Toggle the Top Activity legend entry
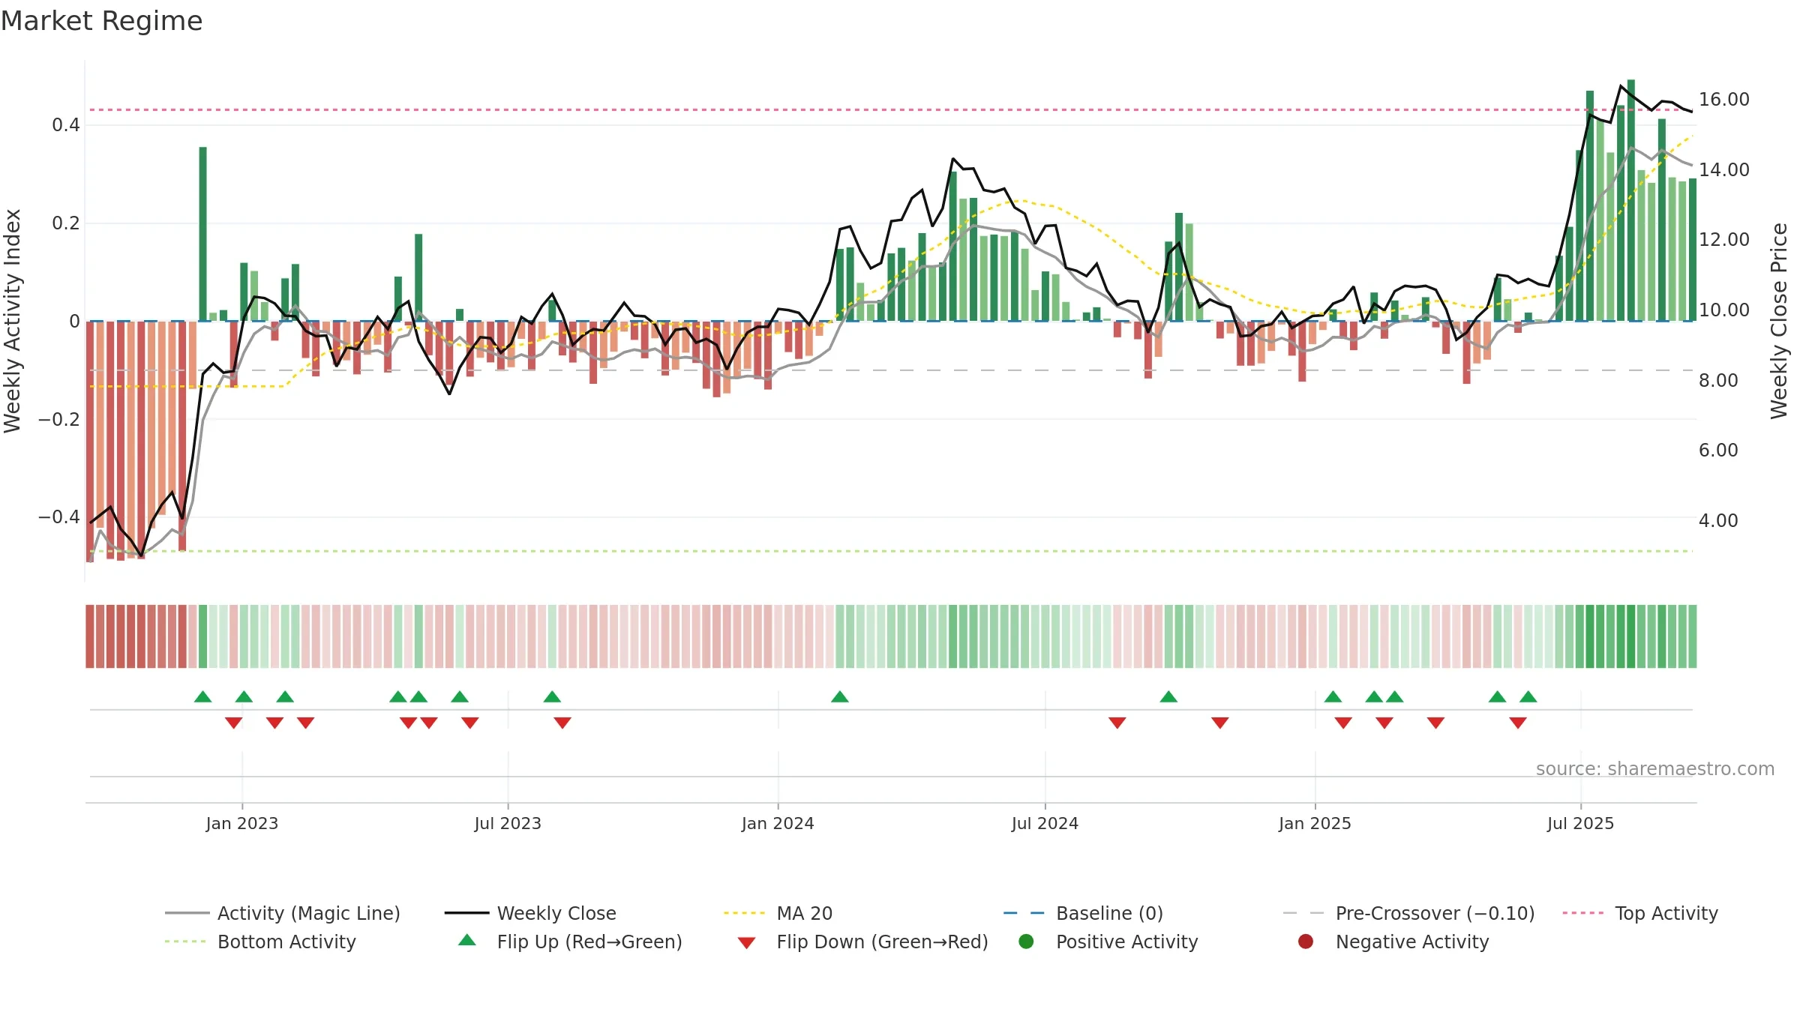1800x1012 pixels. pos(1639,913)
